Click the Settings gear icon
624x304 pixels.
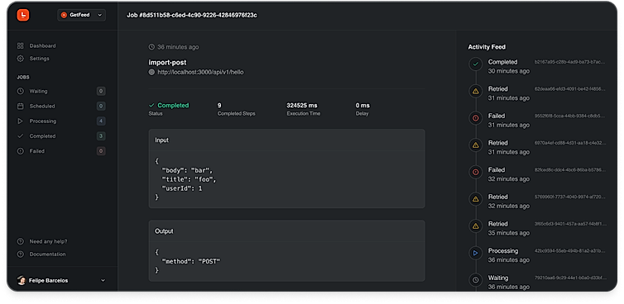(x=21, y=59)
